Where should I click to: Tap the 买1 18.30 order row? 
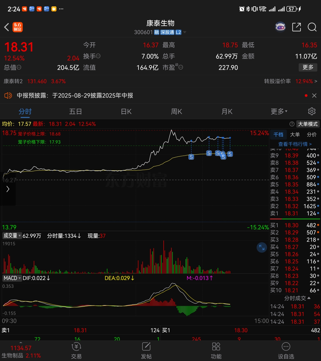click(x=295, y=225)
